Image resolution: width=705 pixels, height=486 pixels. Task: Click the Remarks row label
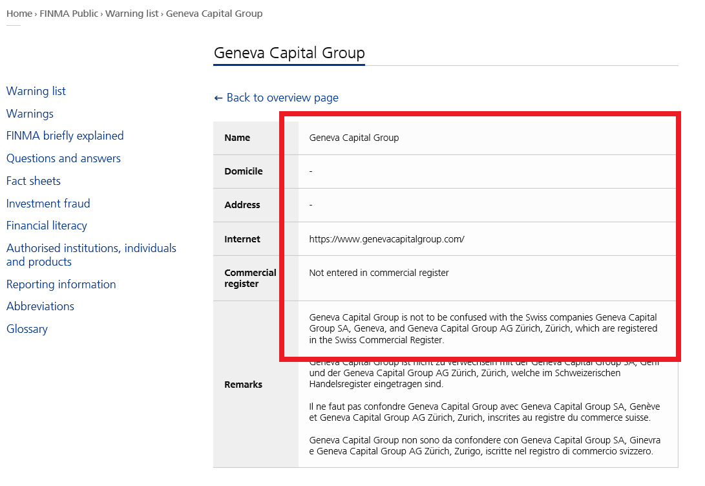(x=243, y=385)
